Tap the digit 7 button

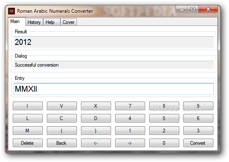[130, 106]
